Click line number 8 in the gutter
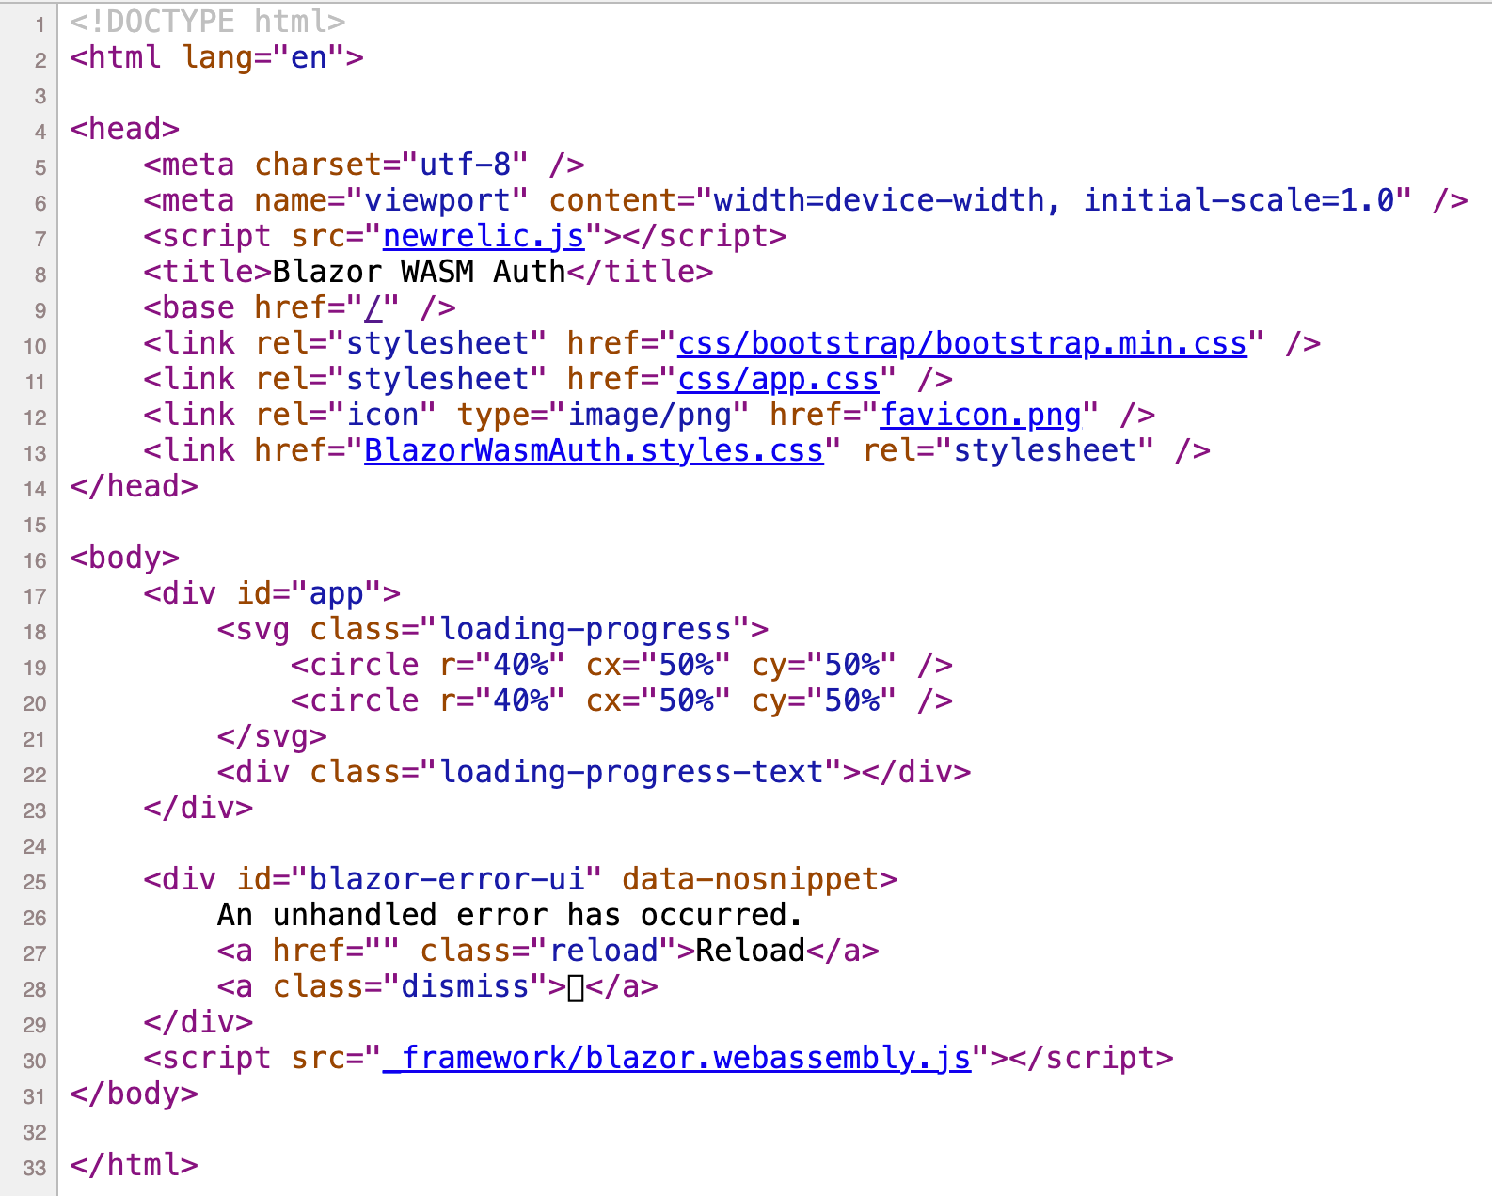 tap(40, 275)
